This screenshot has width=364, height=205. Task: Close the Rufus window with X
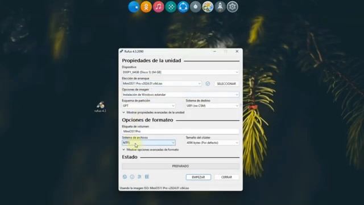pyautogui.click(x=237, y=51)
